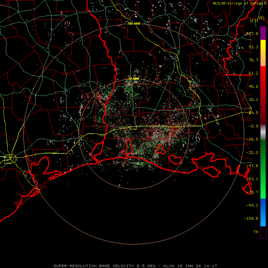268x268 pixels.
Task: Click the gray near-zero segment of the color bar
Action: click(x=263, y=133)
